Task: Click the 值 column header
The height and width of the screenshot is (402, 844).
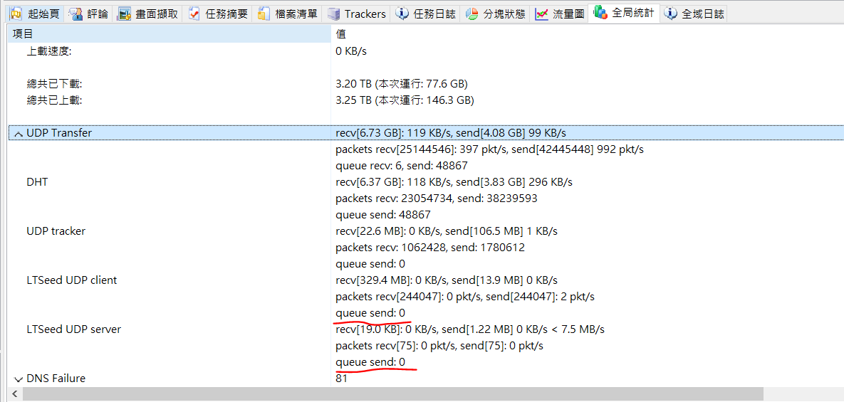Action: point(588,34)
